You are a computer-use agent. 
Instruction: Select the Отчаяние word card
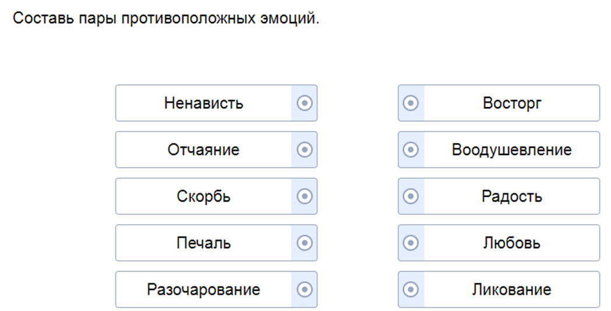[204, 150]
